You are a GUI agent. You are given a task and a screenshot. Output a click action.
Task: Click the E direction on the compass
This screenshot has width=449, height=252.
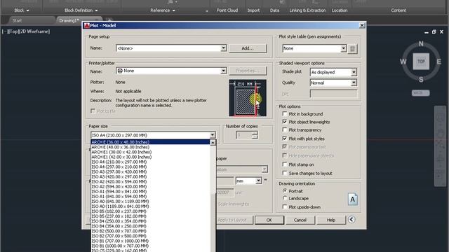pos(438,62)
